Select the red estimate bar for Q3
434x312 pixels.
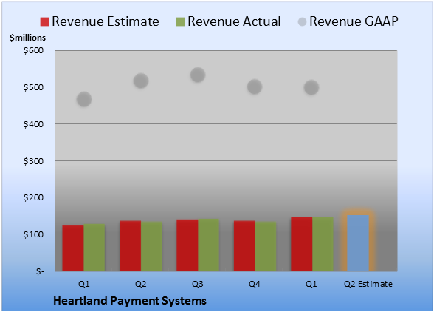pos(187,245)
